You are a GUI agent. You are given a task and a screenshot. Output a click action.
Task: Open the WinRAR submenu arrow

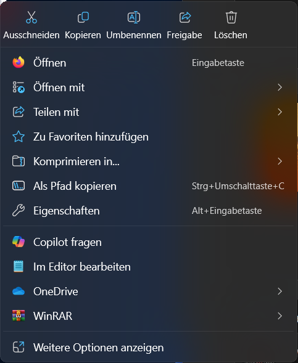279,316
